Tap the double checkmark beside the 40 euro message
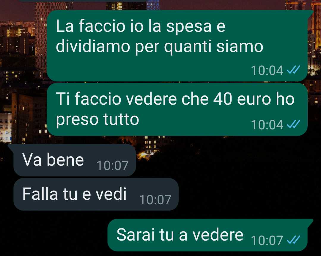The image size is (321, 256). (x=293, y=124)
